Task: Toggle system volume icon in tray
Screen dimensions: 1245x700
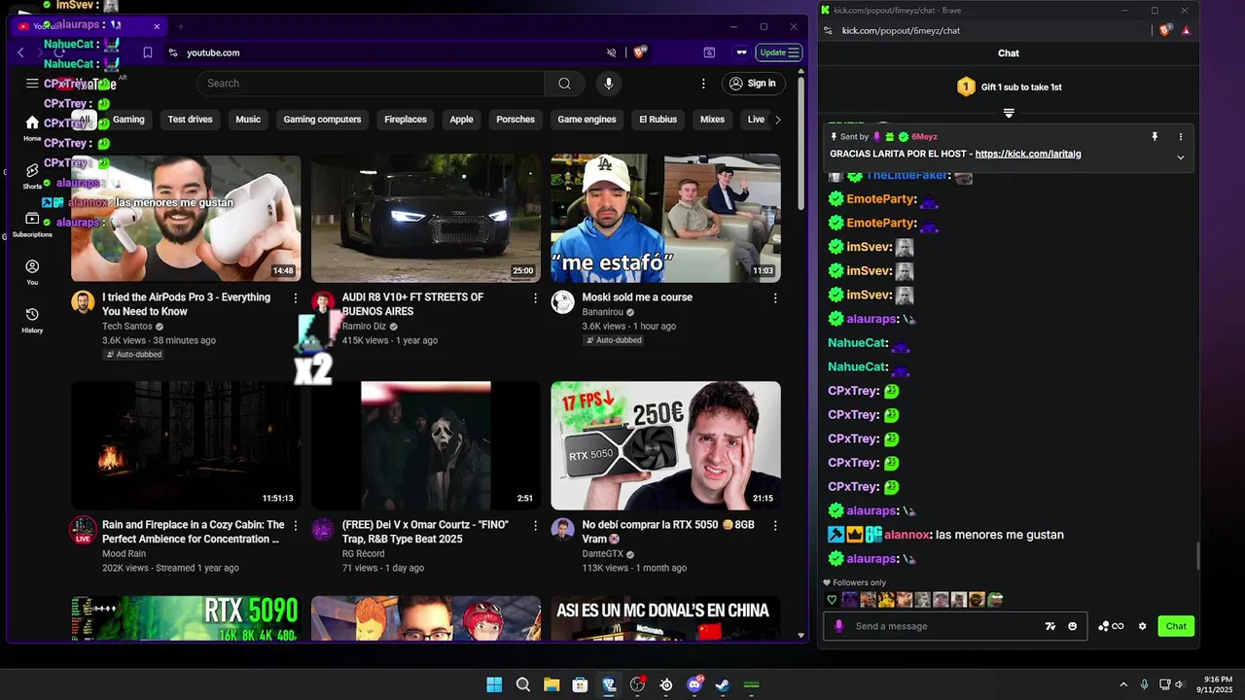Action: tap(1181, 684)
